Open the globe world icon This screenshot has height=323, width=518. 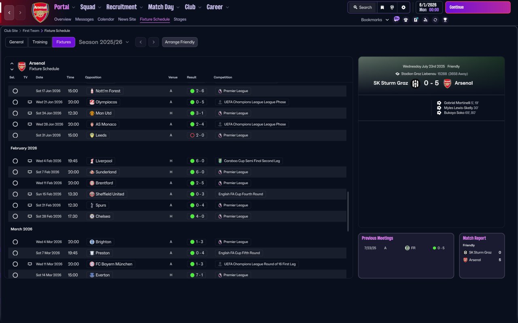click(392, 7)
